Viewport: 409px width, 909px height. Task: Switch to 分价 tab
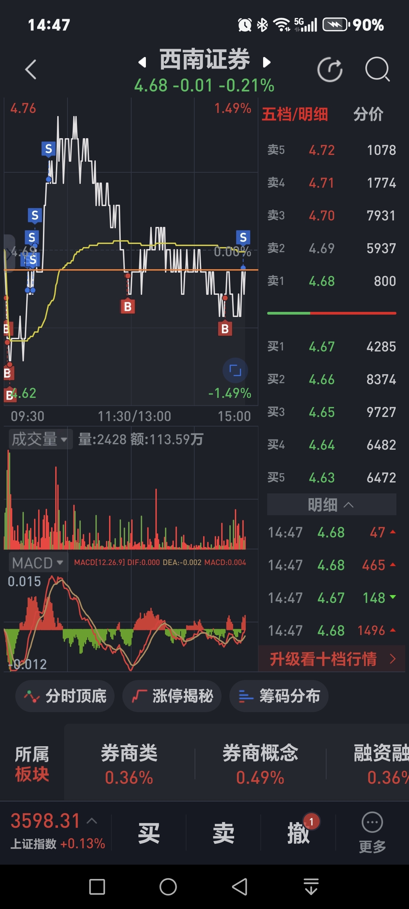pyautogui.click(x=368, y=114)
